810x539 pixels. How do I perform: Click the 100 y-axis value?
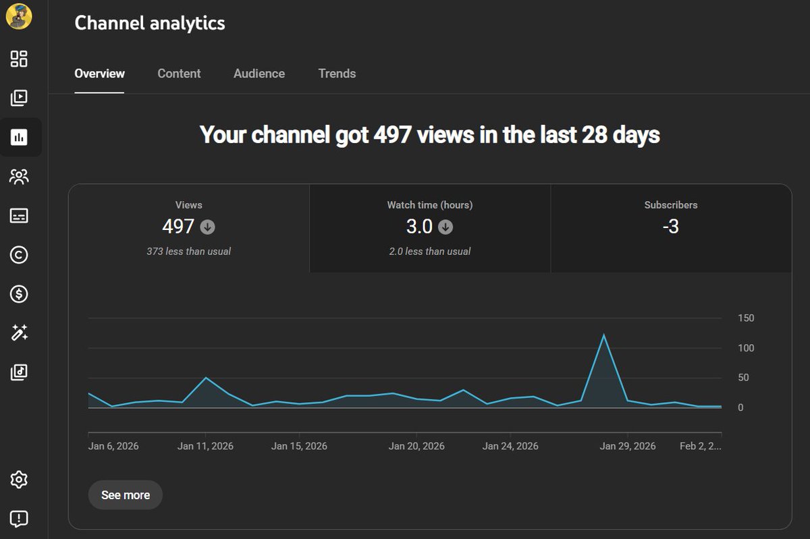click(746, 348)
